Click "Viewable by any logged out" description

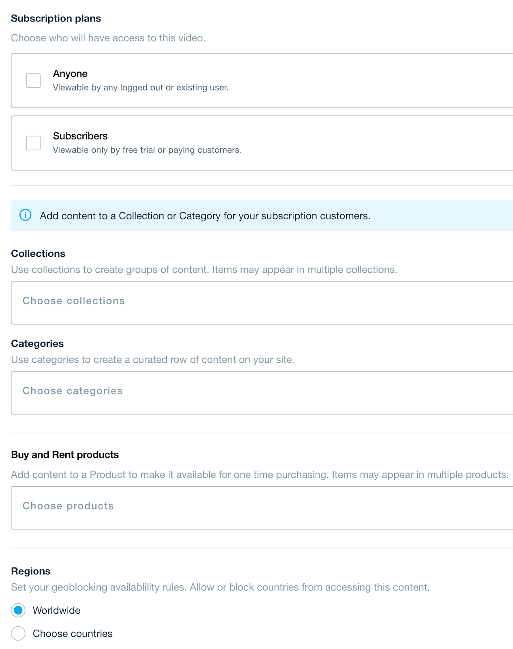click(x=141, y=88)
